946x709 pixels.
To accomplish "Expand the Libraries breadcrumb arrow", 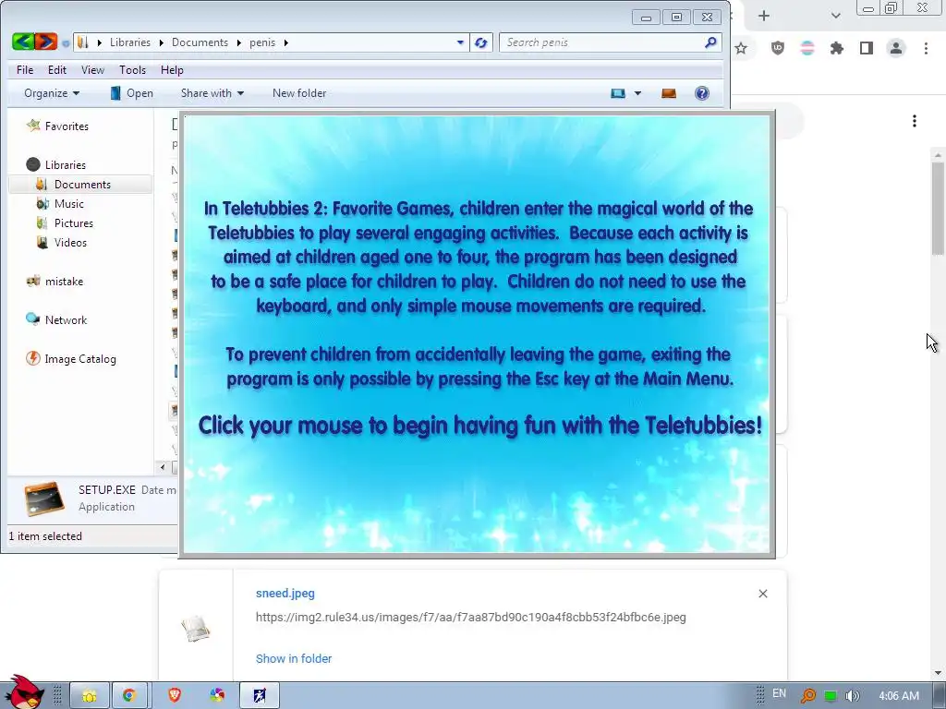I will 161,42.
